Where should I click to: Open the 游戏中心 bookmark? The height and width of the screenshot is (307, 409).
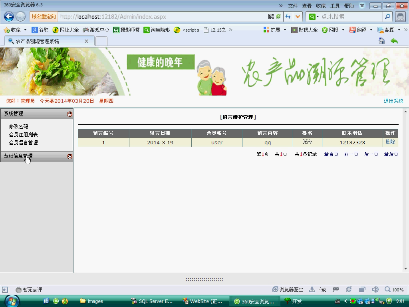96,30
